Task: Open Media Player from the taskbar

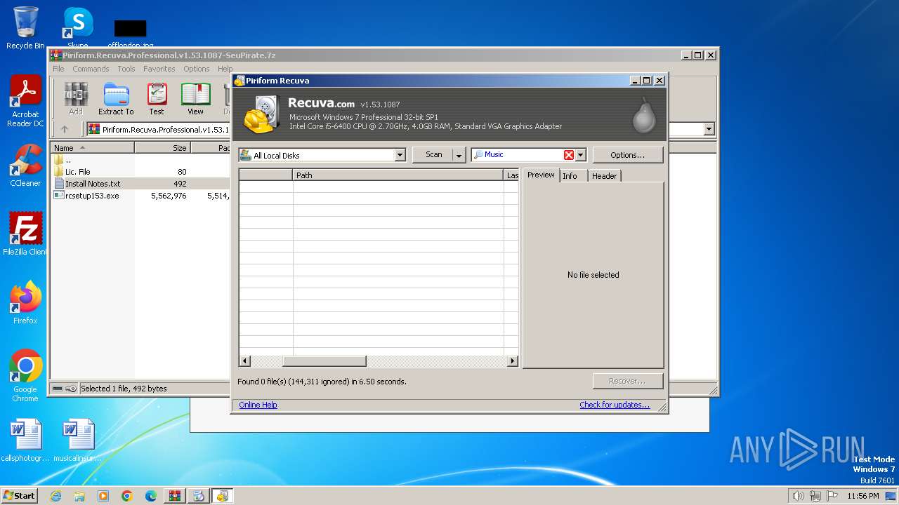Action: [x=103, y=496]
